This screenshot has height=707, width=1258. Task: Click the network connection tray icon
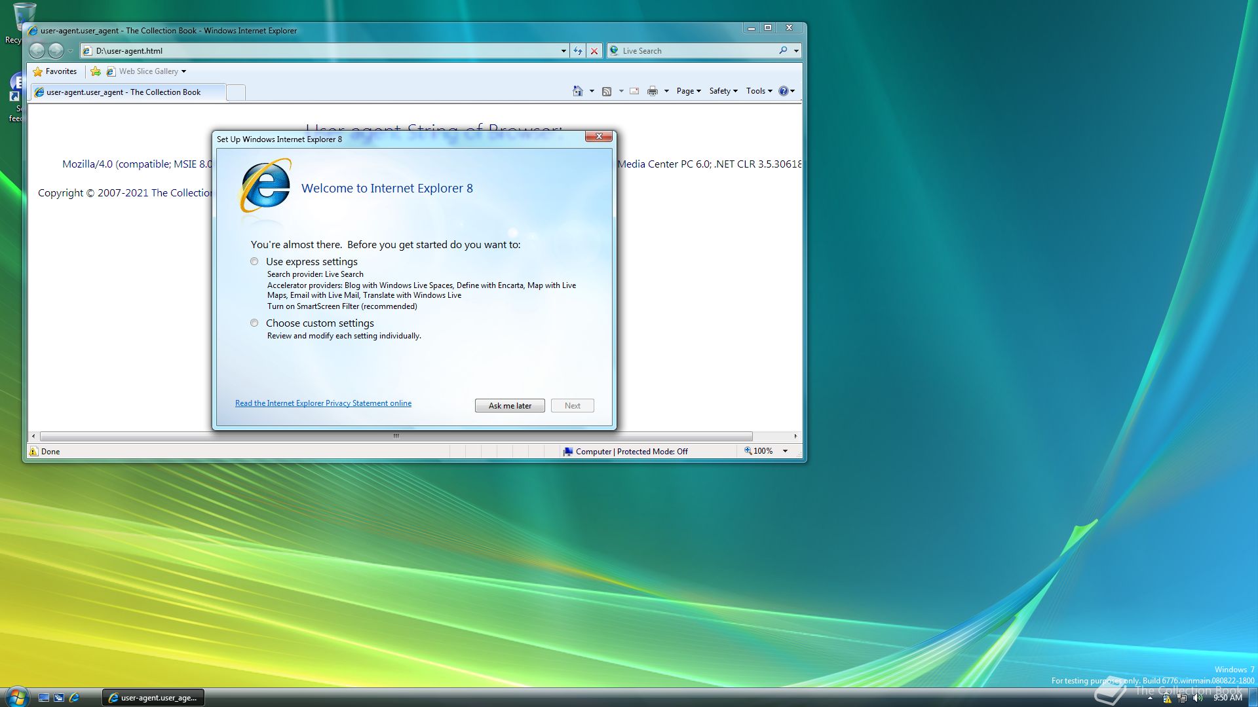click(1182, 698)
